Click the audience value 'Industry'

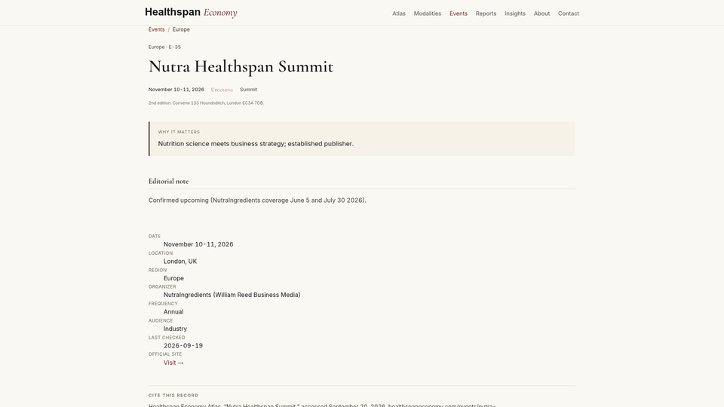click(x=175, y=329)
